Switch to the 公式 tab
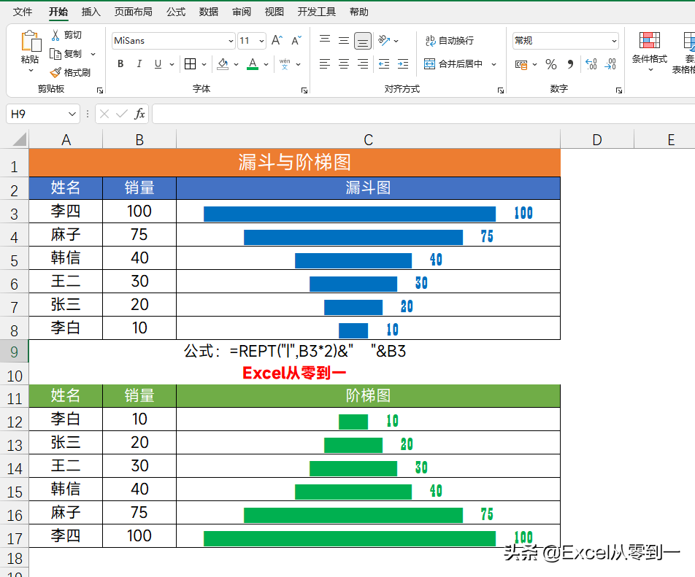This screenshot has width=695, height=577. coord(176,12)
